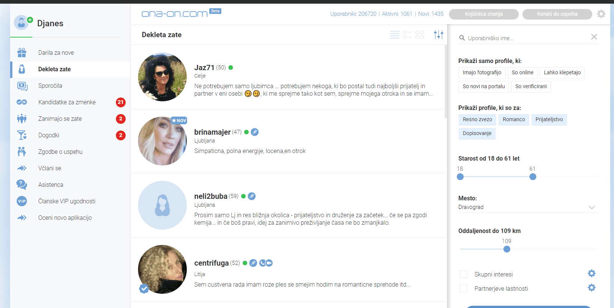Switch to list view layout icon
The width and height of the screenshot is (614, 308).
(395, 35)
